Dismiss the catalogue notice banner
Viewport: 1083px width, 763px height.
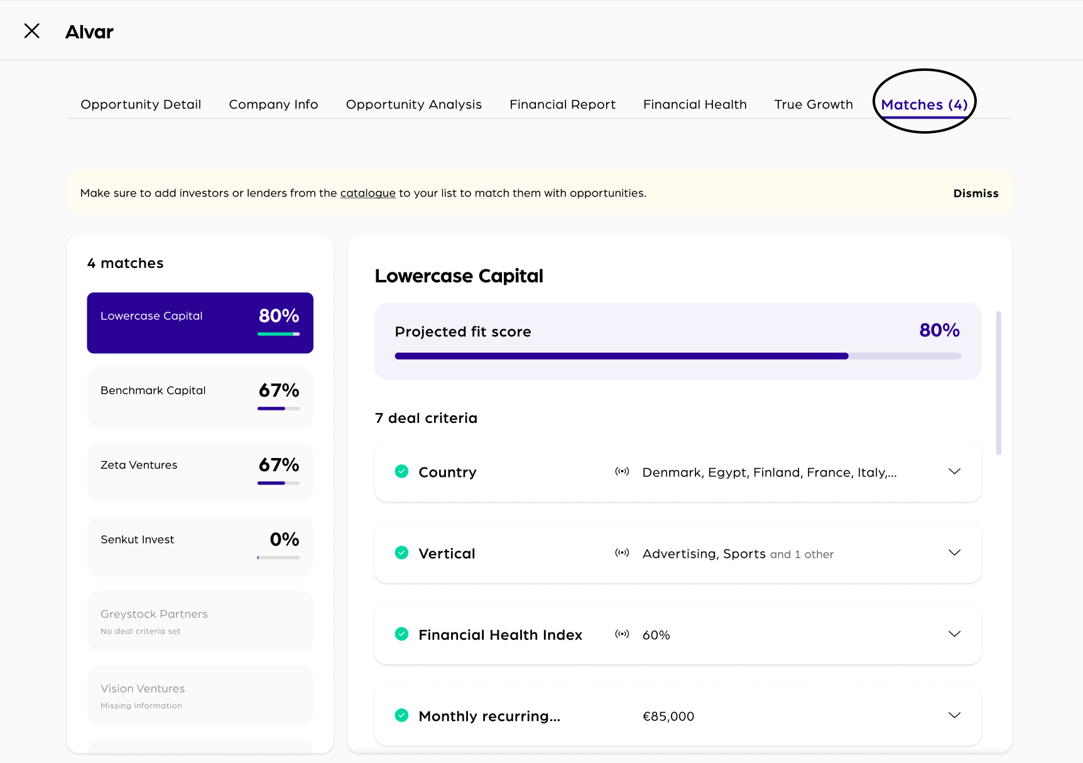(x=976, y=193)
